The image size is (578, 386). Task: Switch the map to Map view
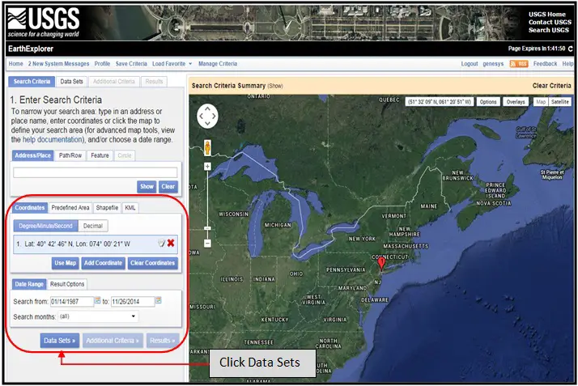[x=541, y=102]
